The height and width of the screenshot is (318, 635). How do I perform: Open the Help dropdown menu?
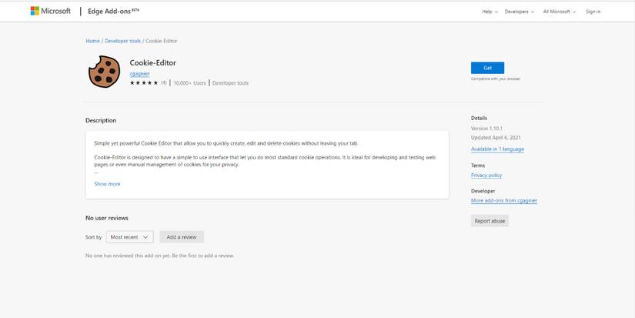click(490, 12)
